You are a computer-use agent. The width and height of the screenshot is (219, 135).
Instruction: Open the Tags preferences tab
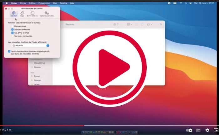(22, 14)
